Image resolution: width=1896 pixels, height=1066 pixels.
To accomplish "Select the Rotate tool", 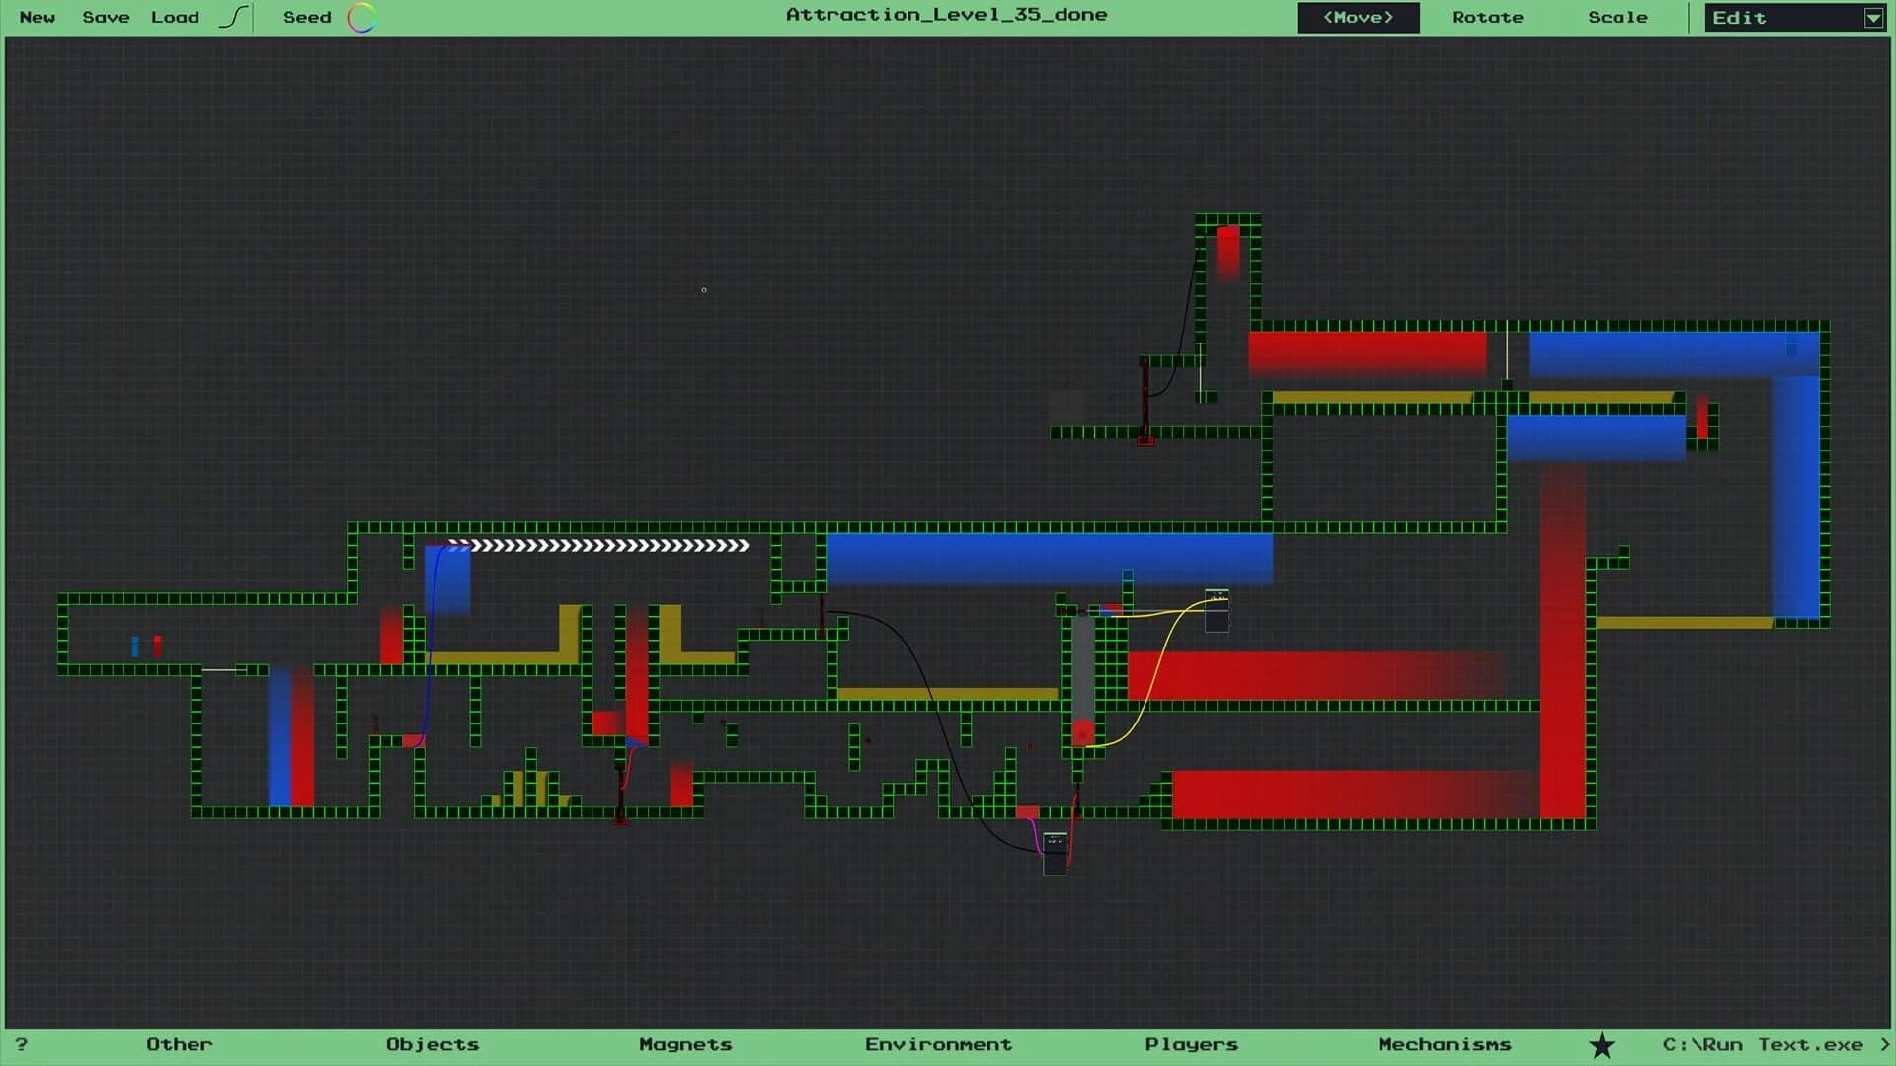I will (1486, 17).
